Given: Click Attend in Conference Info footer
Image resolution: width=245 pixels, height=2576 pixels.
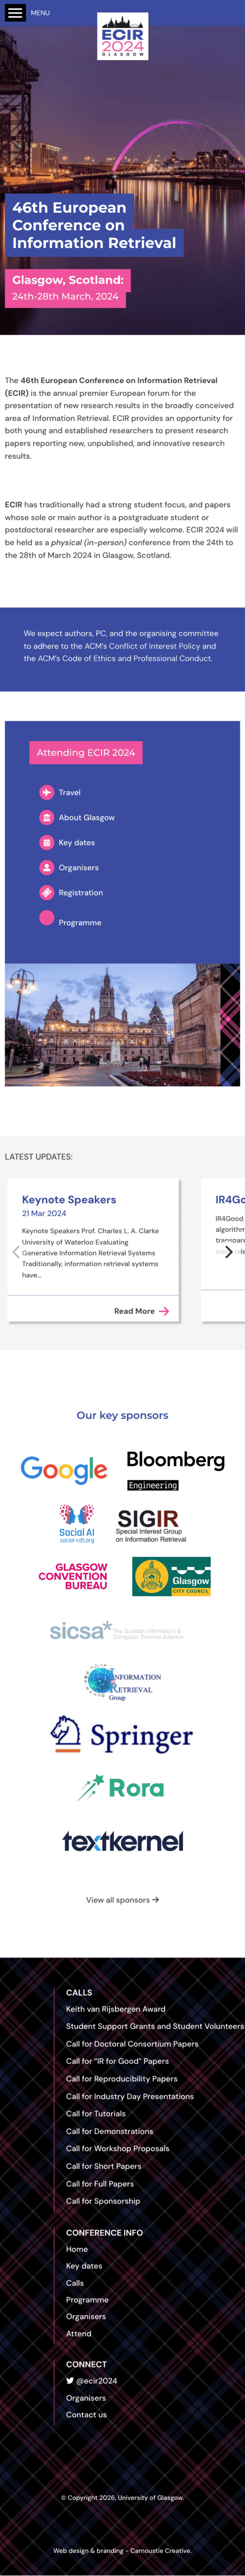Looking at the screenshot, I should (x=79, y=2334).
